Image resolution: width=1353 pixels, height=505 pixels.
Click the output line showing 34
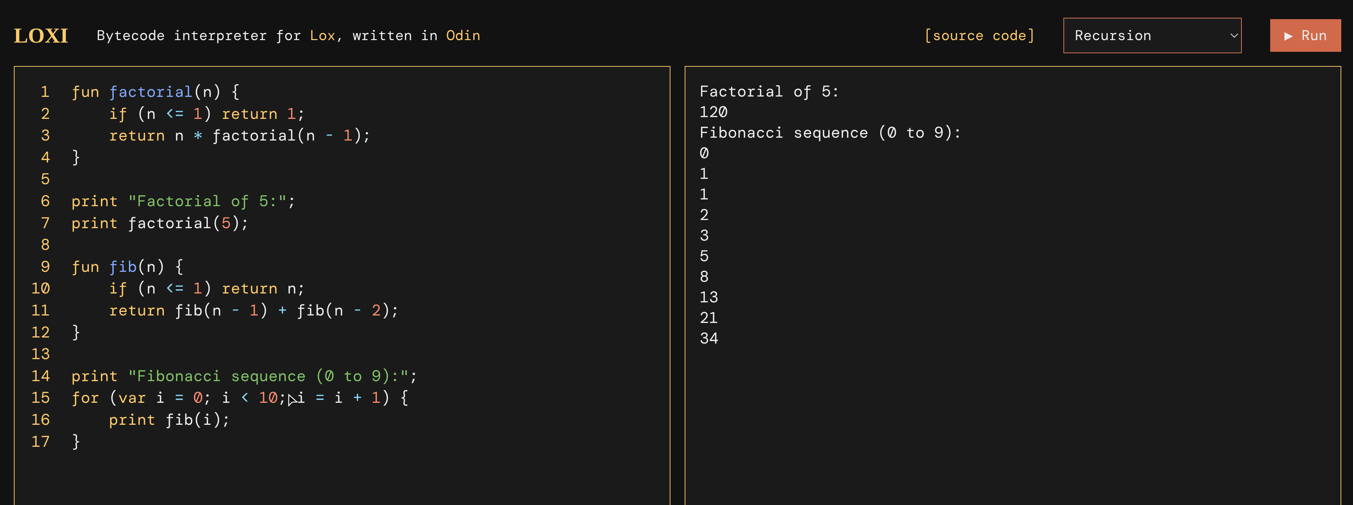pyautogui.click(x=708, y=338)
